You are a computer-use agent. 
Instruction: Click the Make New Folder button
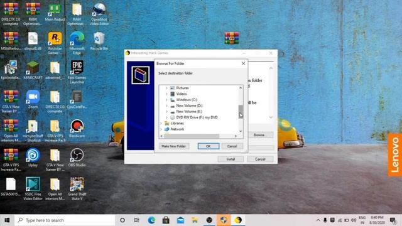[174, 146]
